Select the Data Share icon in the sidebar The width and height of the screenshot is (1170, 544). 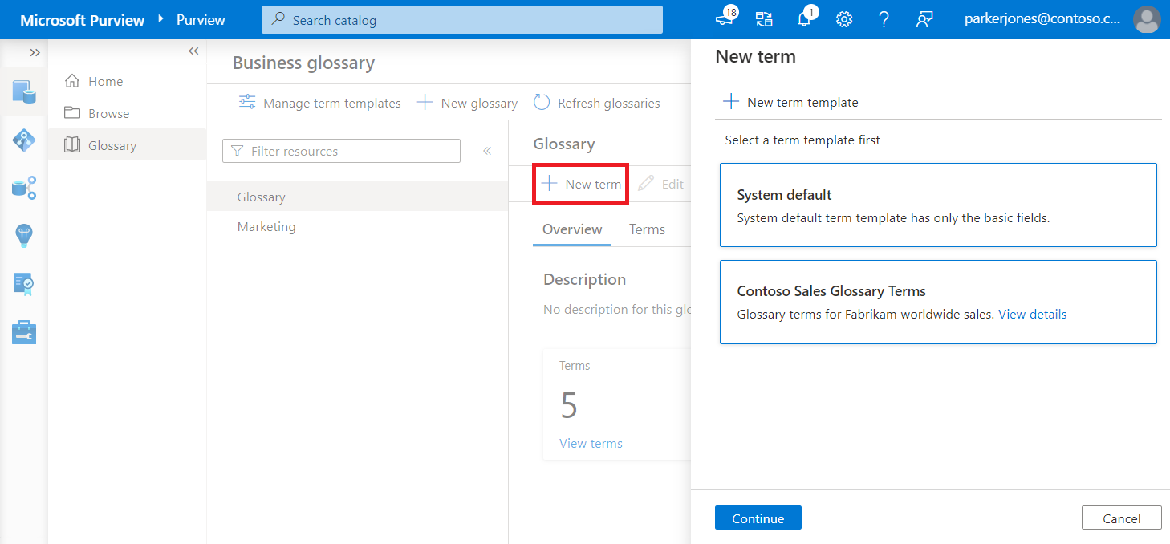(x=24, y=187)
